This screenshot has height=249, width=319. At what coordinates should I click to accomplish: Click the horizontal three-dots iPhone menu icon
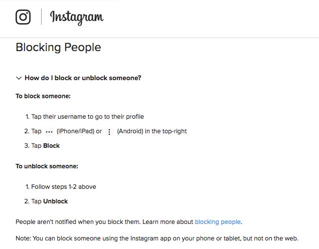coord(49,132)
